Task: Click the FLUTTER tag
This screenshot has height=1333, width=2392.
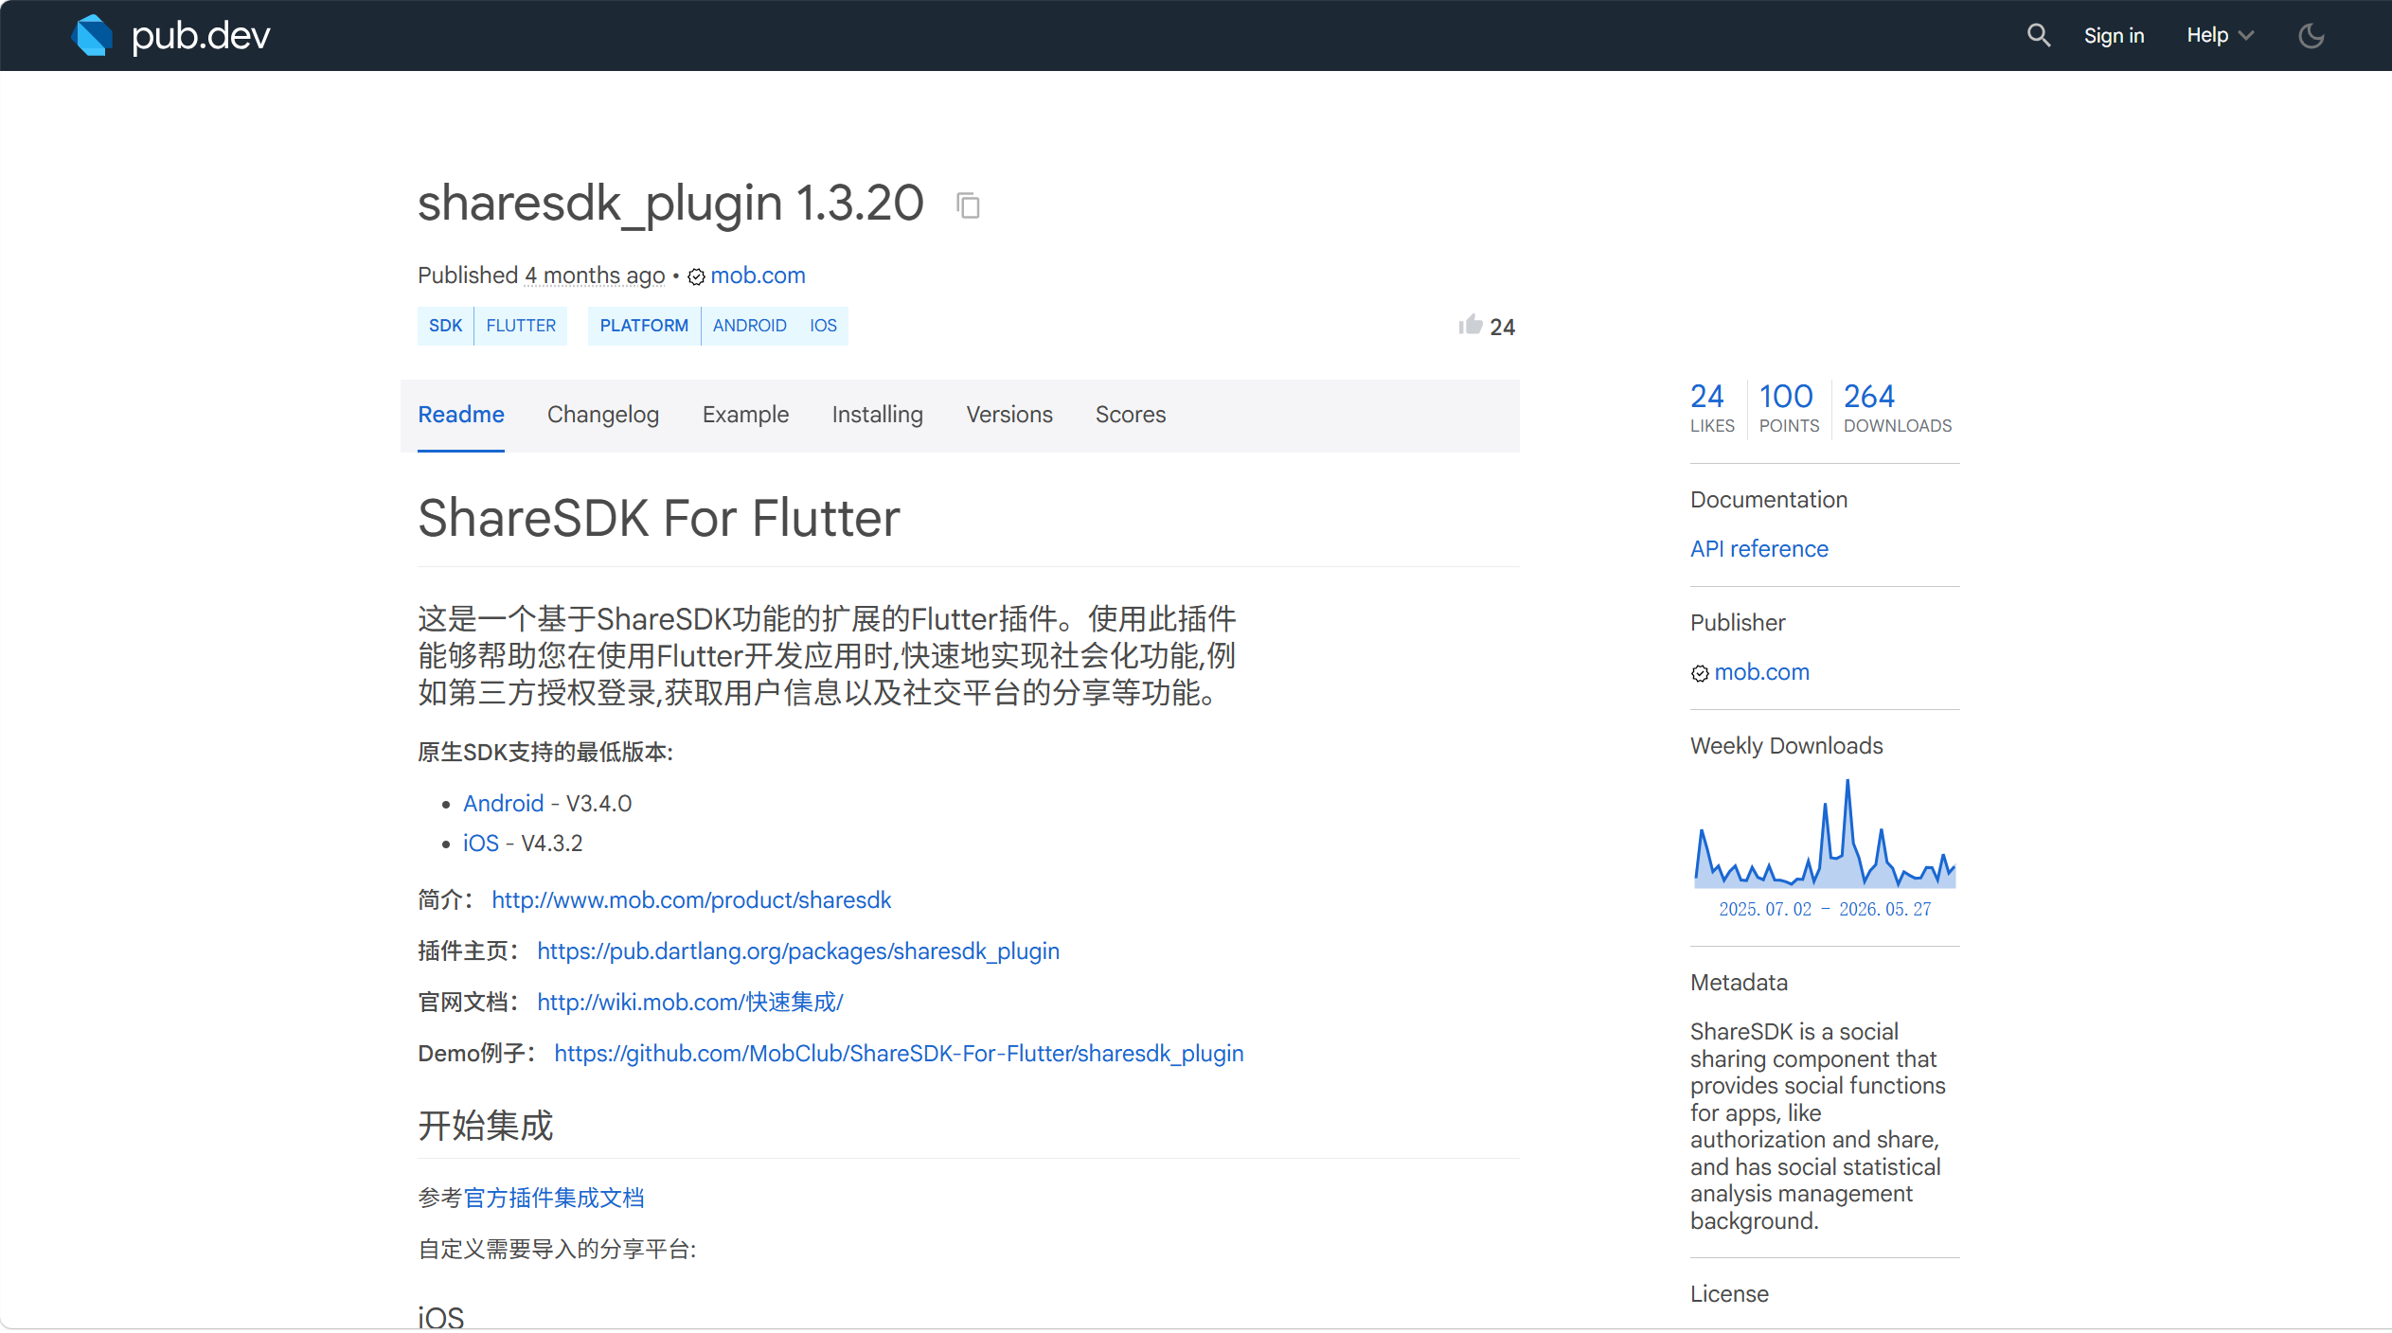Action: (x=521, y=326)
